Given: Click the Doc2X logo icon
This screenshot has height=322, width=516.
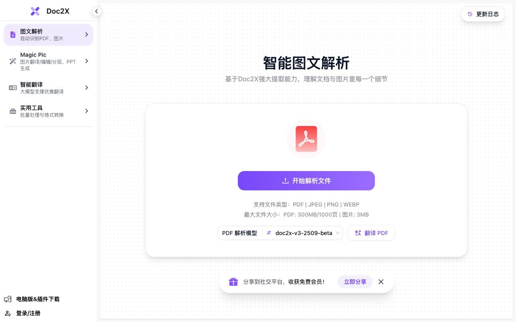Looking at the screenshot, I should (35, 11).
